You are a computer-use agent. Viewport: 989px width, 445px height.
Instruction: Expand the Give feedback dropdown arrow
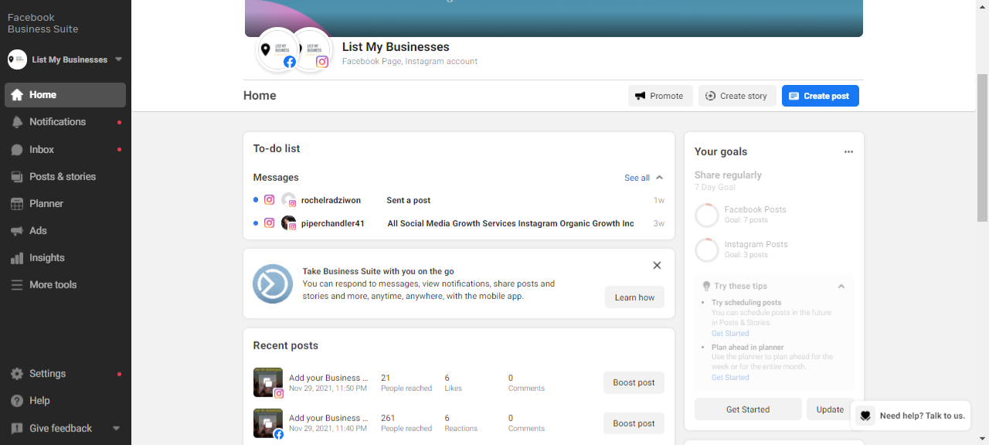click(117, 428)
